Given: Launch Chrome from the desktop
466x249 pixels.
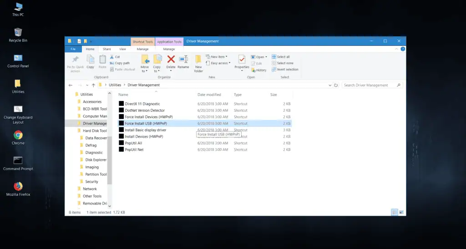Looking at the screenshot, I should [x=18, y=138].
